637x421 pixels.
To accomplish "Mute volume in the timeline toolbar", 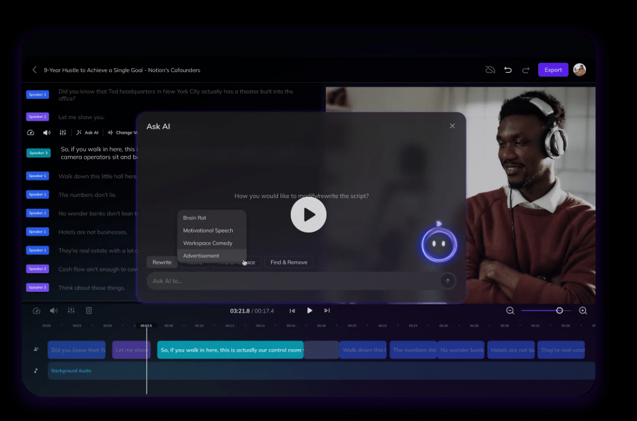I will tap(54, 311).
